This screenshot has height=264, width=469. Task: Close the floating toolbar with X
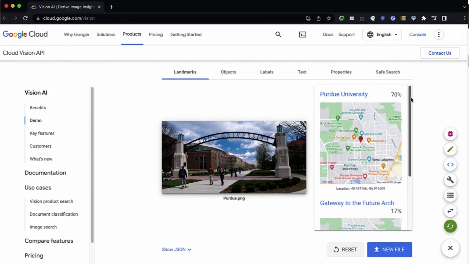point(450,248)
